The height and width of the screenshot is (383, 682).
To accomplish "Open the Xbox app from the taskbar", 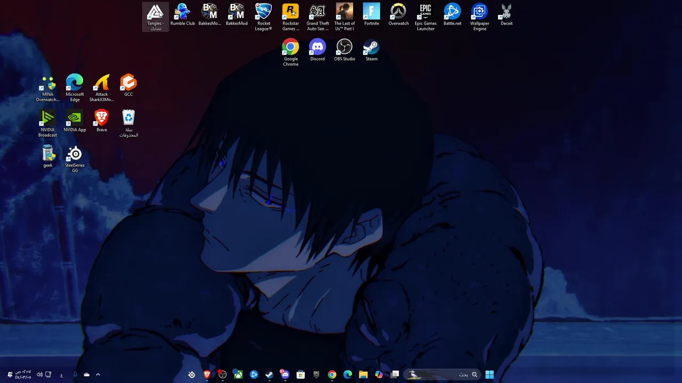I will tap(239, 374).
